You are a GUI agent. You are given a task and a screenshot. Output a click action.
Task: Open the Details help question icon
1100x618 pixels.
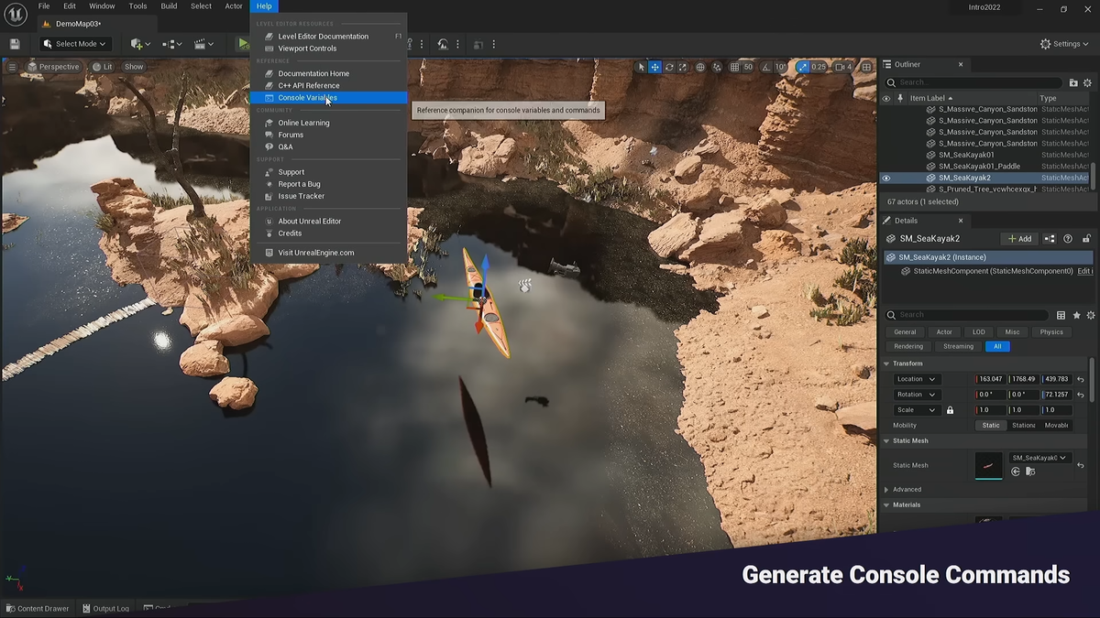click(1068, 239)
